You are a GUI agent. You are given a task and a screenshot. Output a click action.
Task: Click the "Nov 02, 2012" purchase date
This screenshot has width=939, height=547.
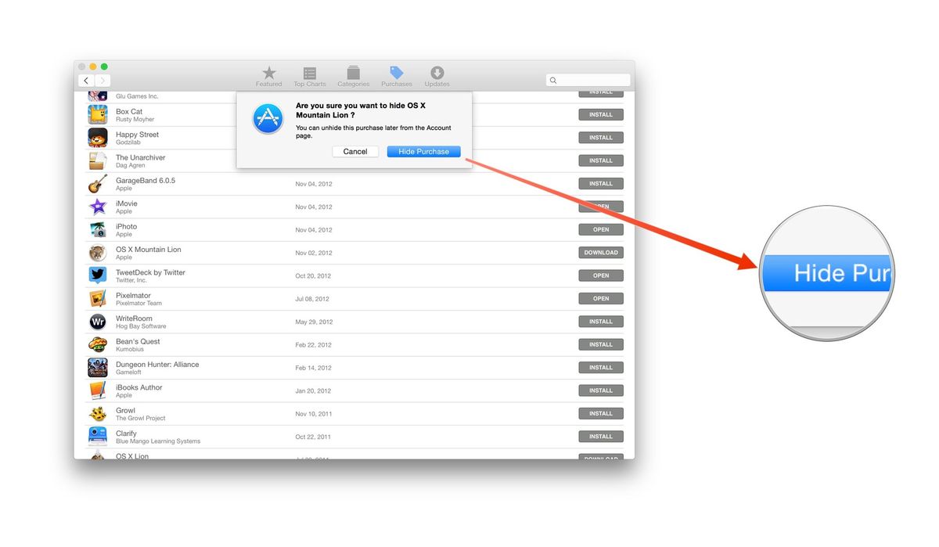click(314, 253)
